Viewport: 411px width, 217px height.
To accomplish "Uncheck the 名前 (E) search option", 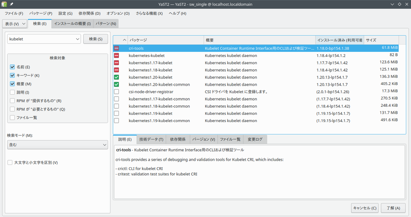I will pos(12,67).
